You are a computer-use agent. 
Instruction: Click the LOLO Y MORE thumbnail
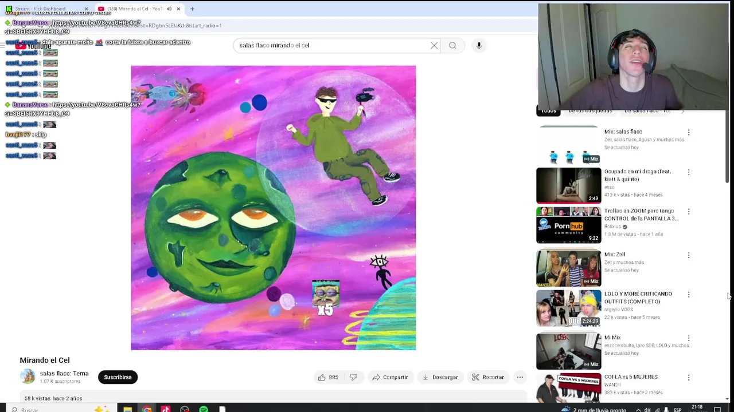[569, 308]
